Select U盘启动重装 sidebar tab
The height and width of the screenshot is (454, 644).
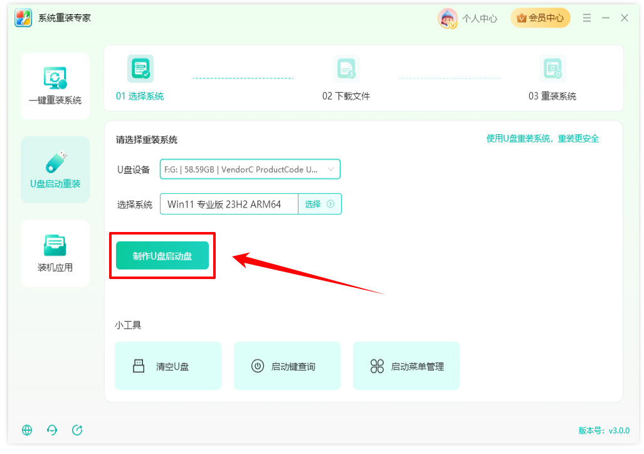click(55, 169)
